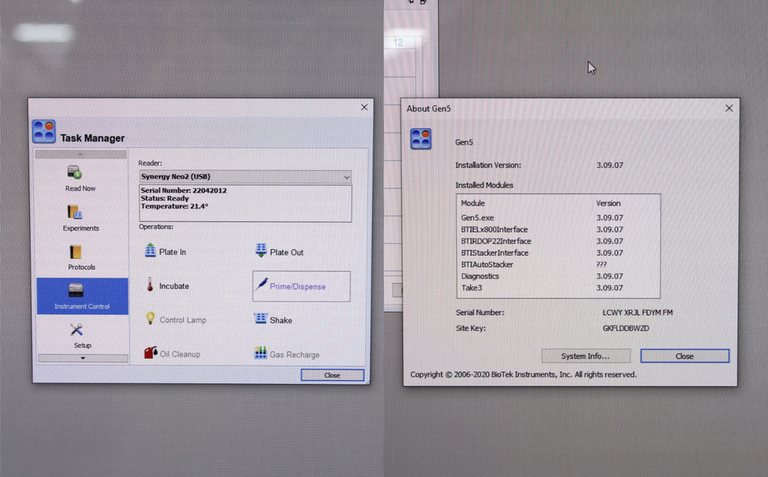768x477 pixels.
Task: Collapse sidebar using top scroll bar
Action: point(81,154)
